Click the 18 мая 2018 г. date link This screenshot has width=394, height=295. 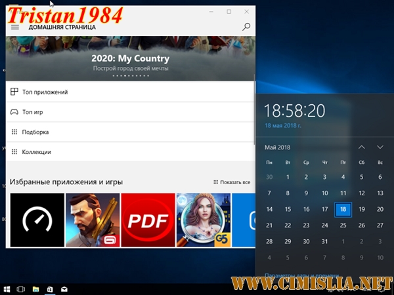coord(282,125)
